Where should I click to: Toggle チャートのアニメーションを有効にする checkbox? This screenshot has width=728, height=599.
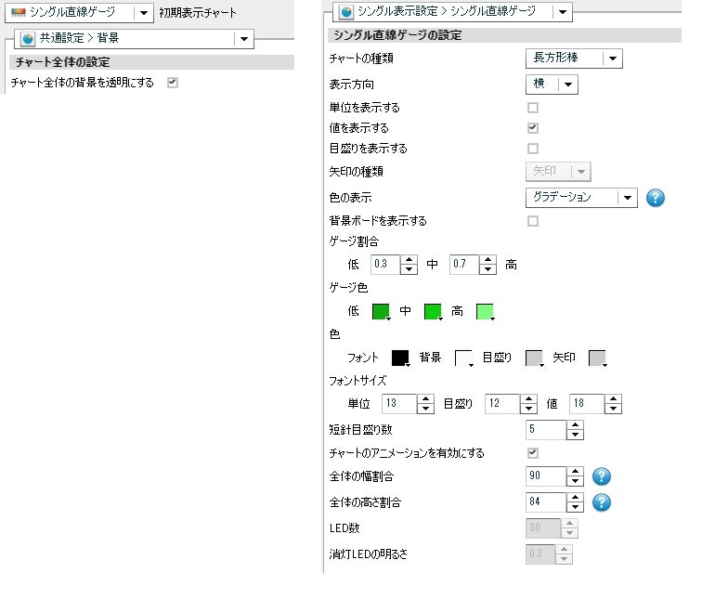tap(533, 453)
